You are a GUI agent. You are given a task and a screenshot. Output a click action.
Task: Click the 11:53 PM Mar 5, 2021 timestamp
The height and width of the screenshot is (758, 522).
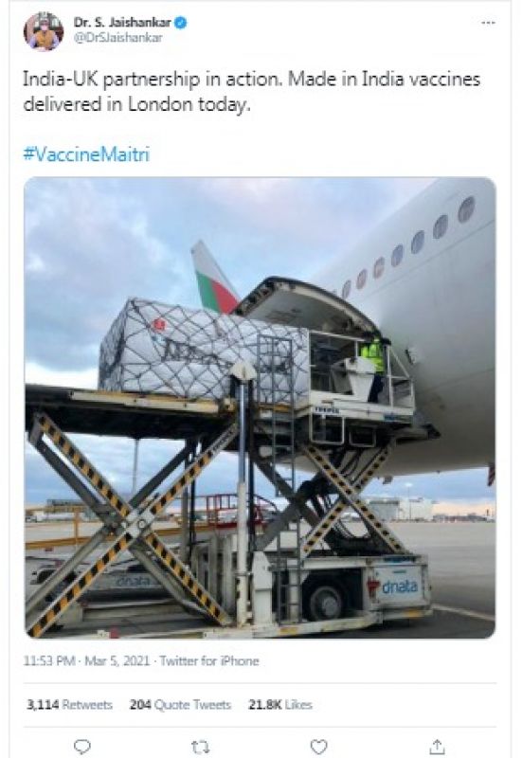pos(86,660)
